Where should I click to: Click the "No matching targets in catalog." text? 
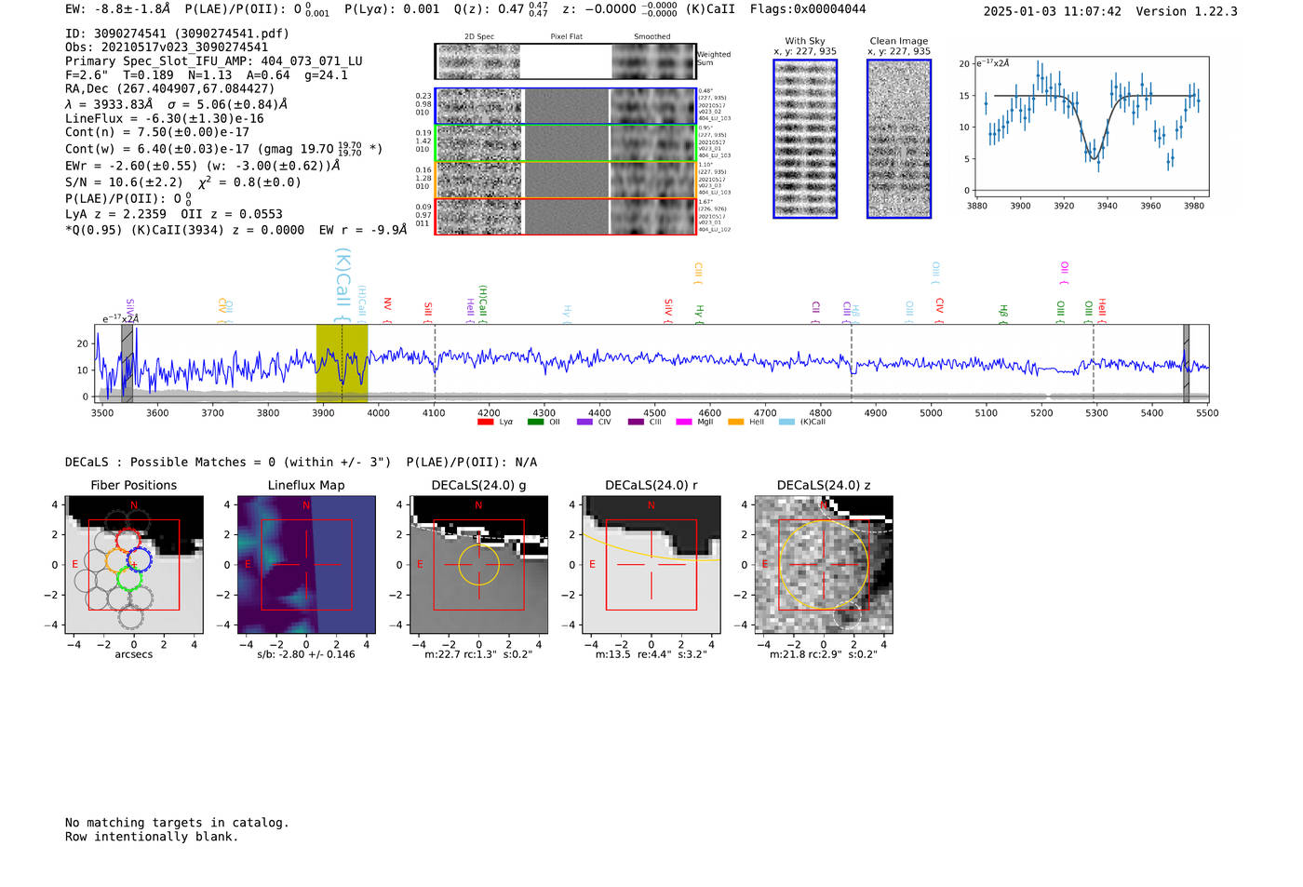pos(177,823)
